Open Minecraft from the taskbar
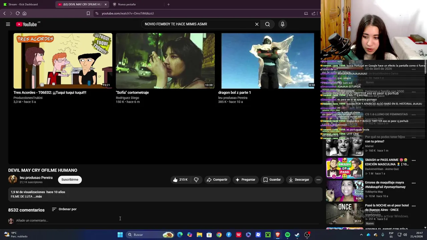 268,235
